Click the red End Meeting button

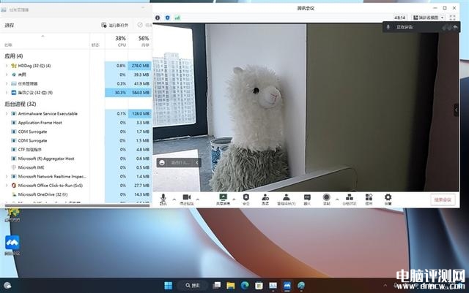click(x=443, y=199)
